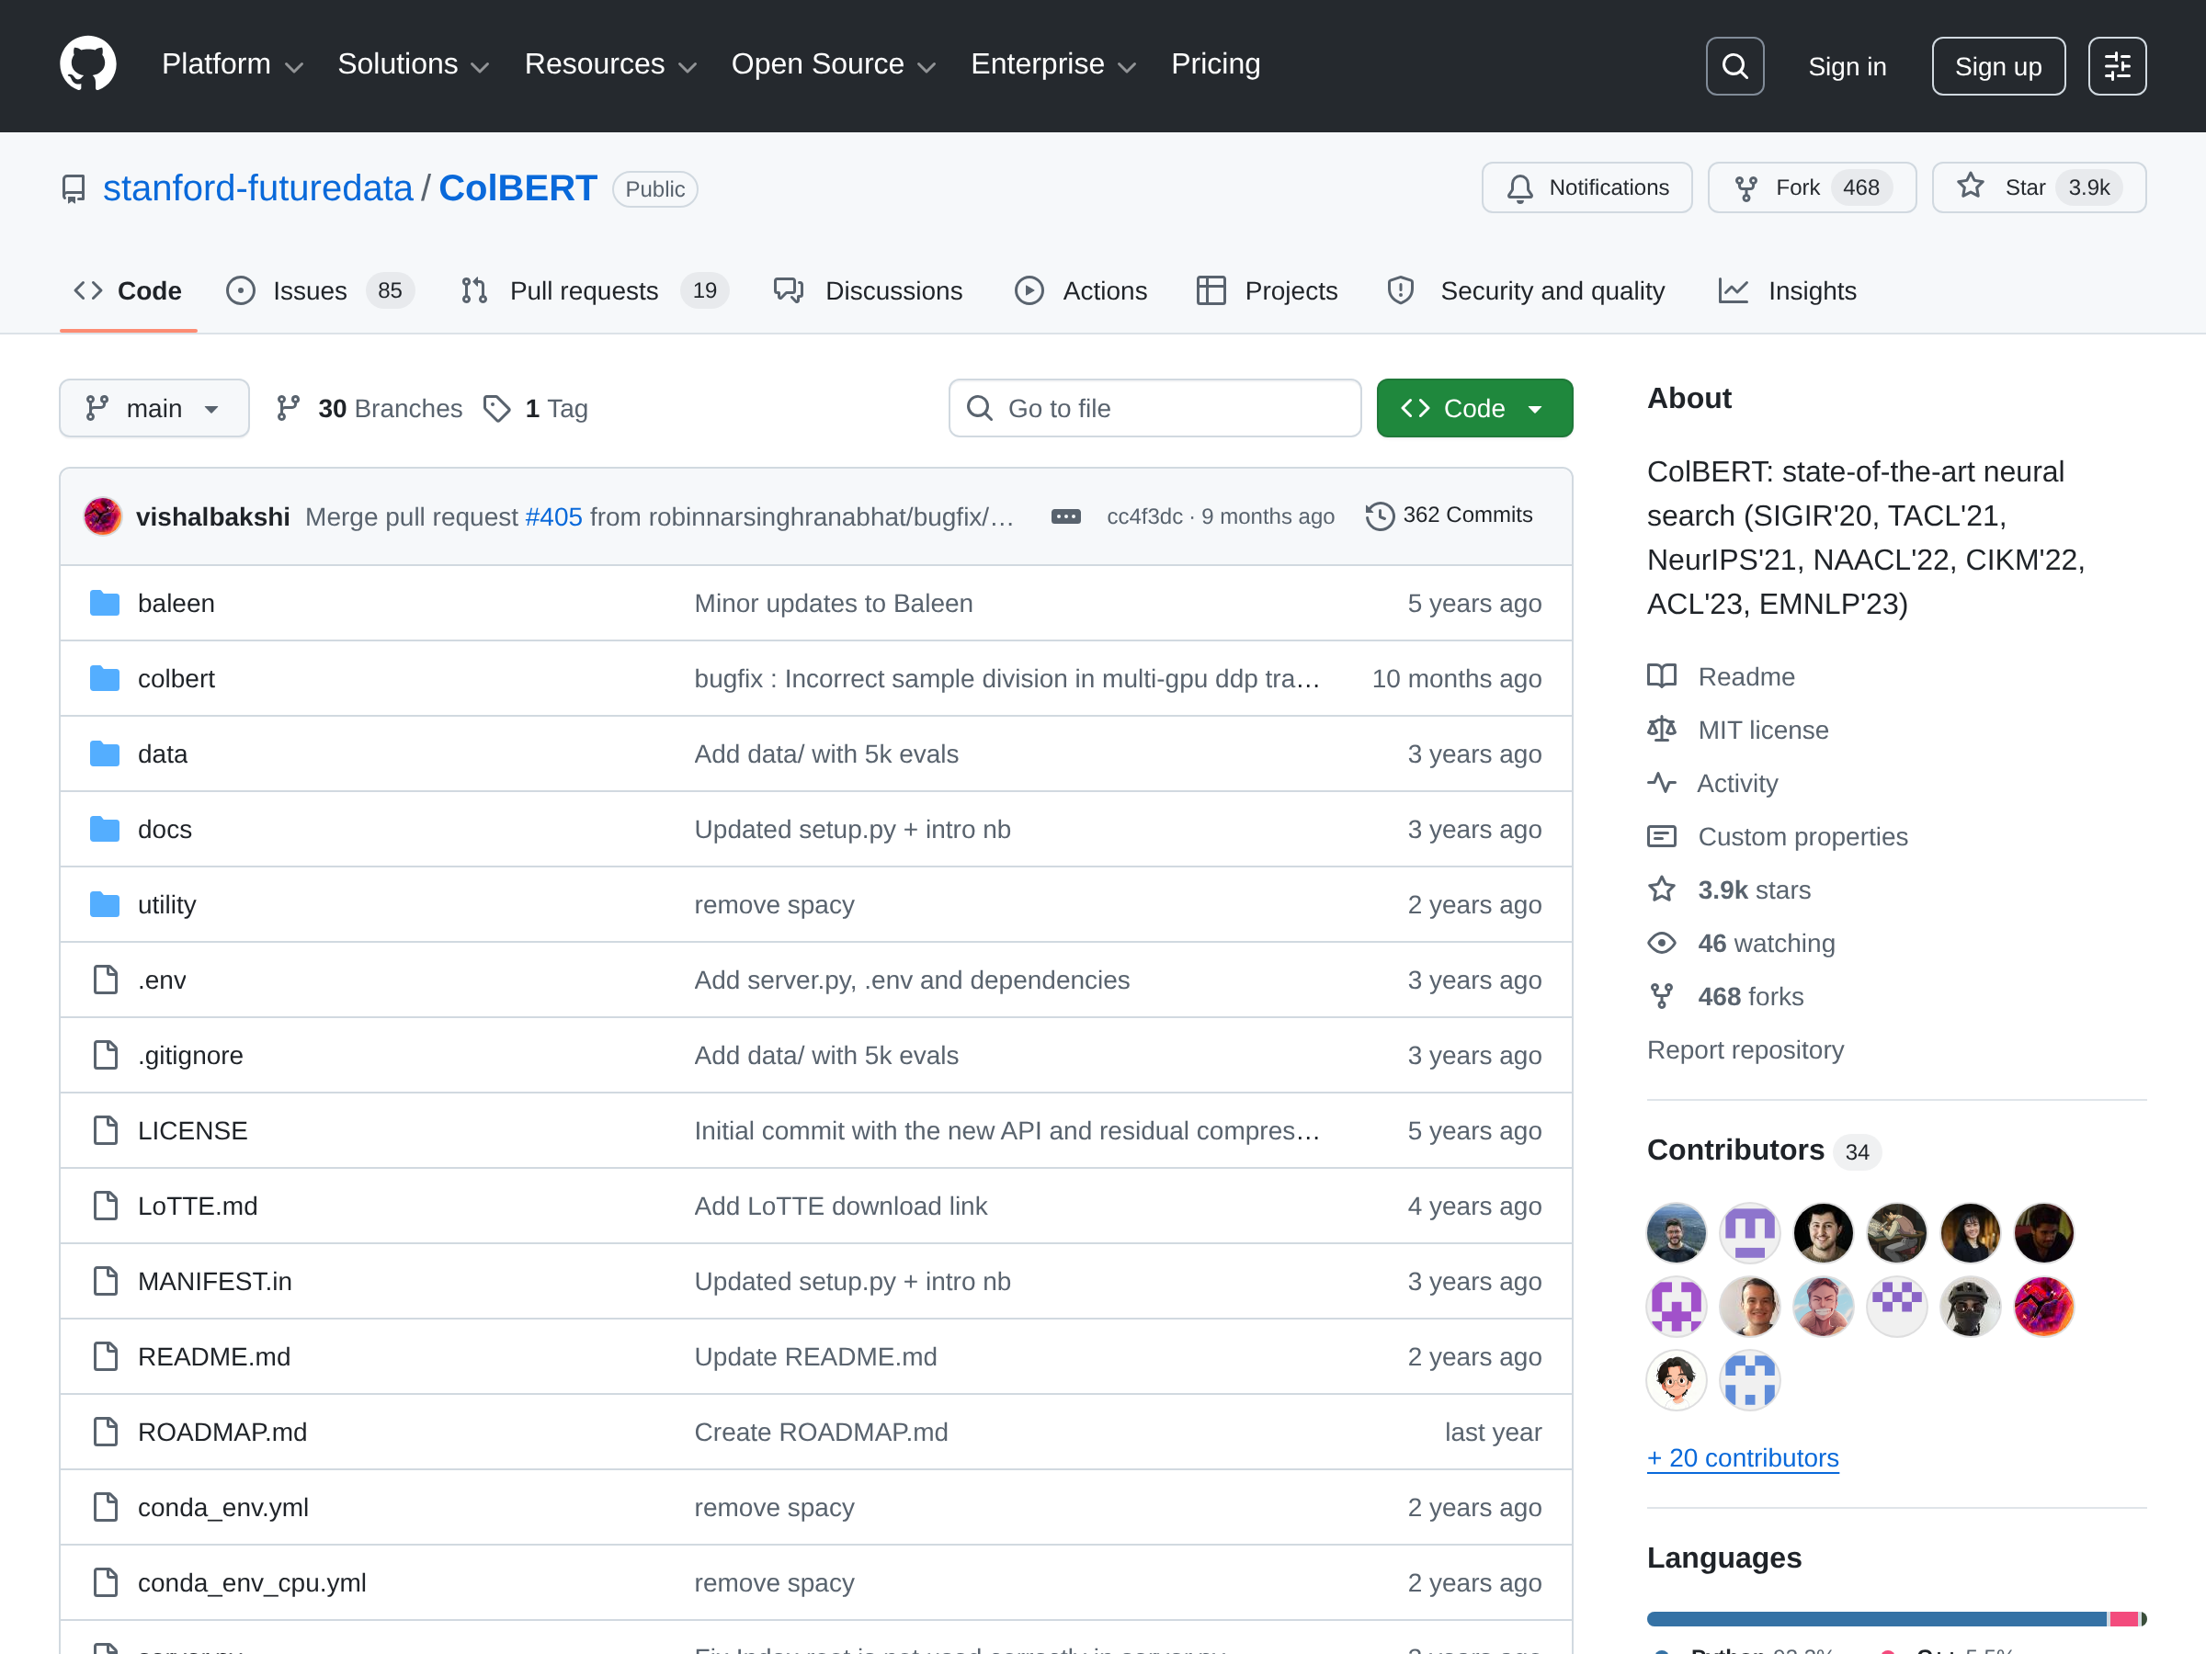Expand the Resources menu
Viewport: 2206px width, 1654px height.
coord(610,65)
